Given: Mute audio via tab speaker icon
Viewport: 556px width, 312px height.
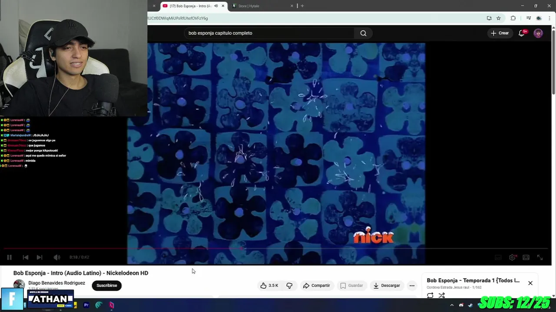Looking at the screenshot, I should click(x=216, y=6).
